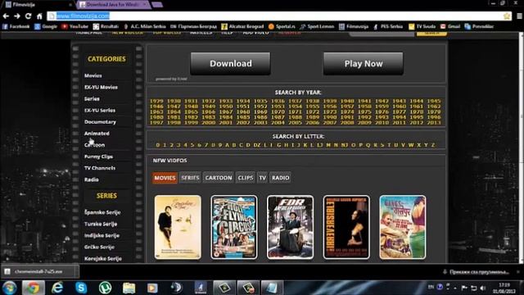Switch to the Download Java browser tab

(x=113, y=5)
